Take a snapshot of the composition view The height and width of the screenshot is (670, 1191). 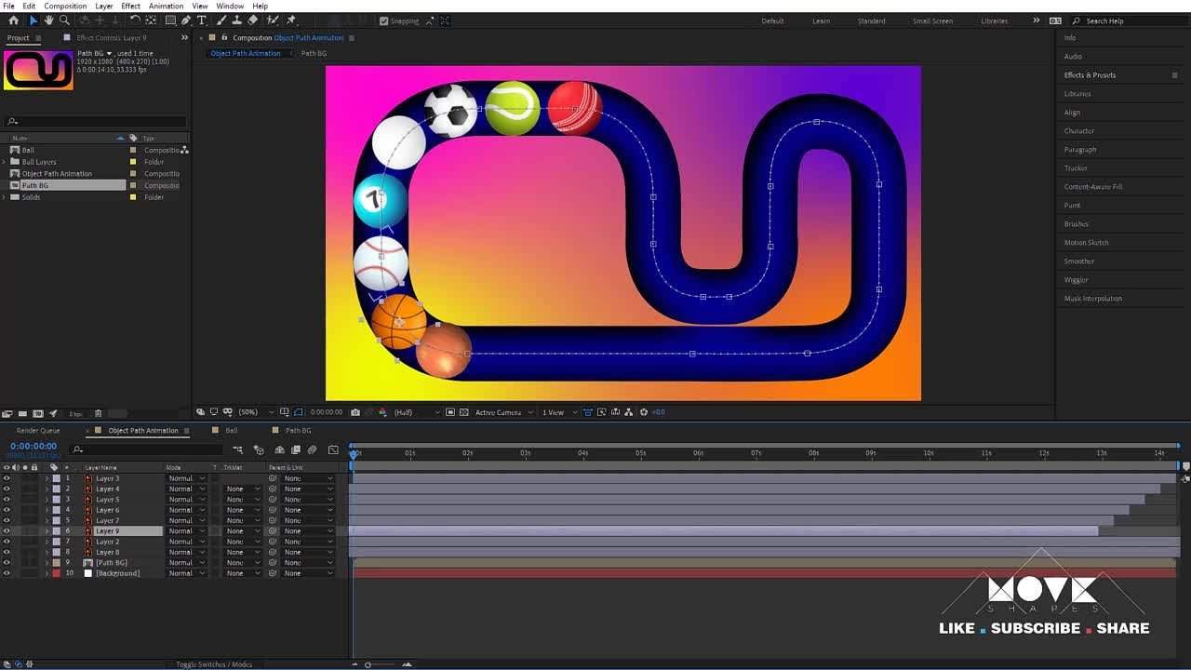pos(355,412)
